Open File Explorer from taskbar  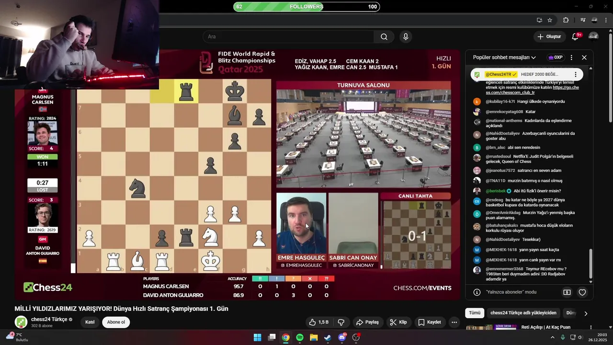314,337
